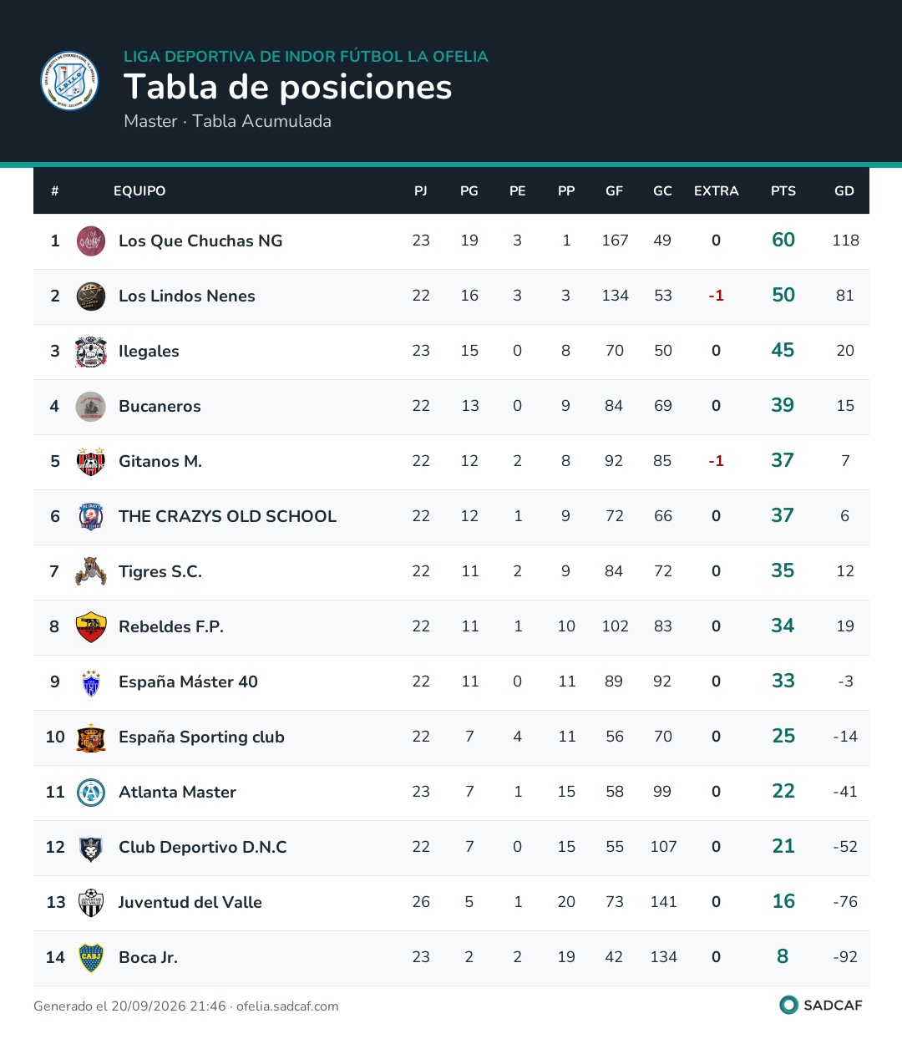Select the GD column header
Viewport: 902px width, 1049px height.
pyautogui.click(x=844, y=191)
